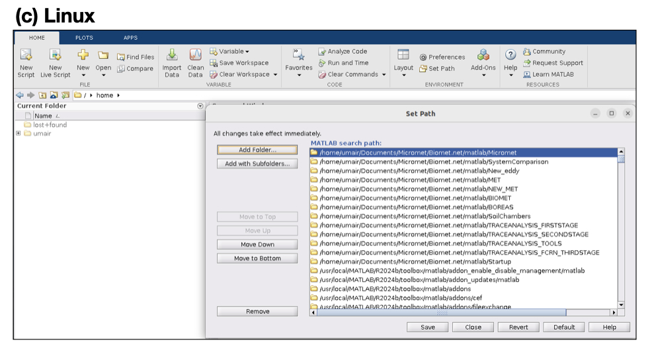Screen dimensions: 652x354
Task: Click the Remove button
Action: click(257, 312)
